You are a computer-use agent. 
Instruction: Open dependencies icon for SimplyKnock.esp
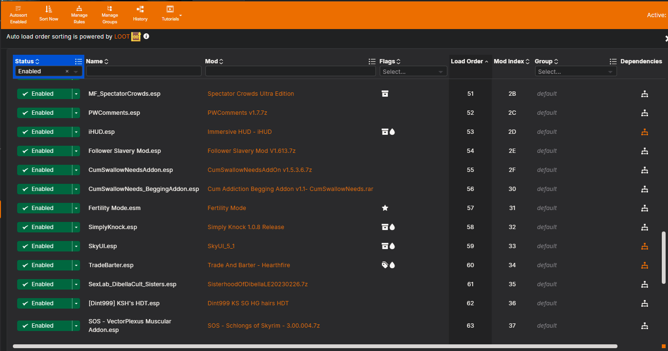pyautogui.click(x=645, y=227)
